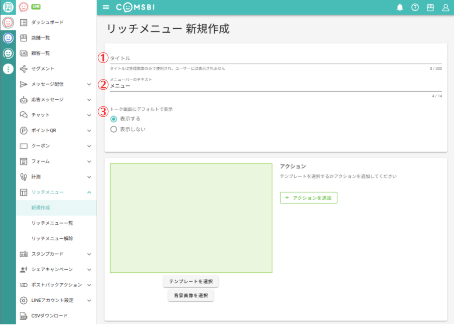Image resolution: width=454 pixels, height=325 pixels.
Task: Click the notification bell icon
Action: pyautogui.click(x=400, y=8)
